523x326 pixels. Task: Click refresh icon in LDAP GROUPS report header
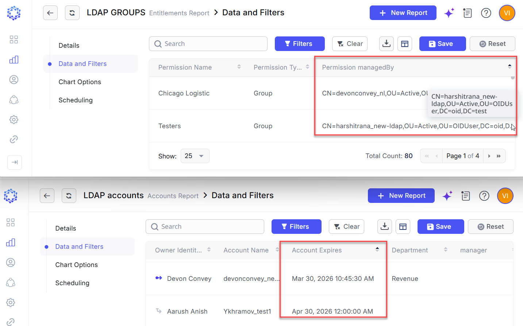click(x=72, y=13)
